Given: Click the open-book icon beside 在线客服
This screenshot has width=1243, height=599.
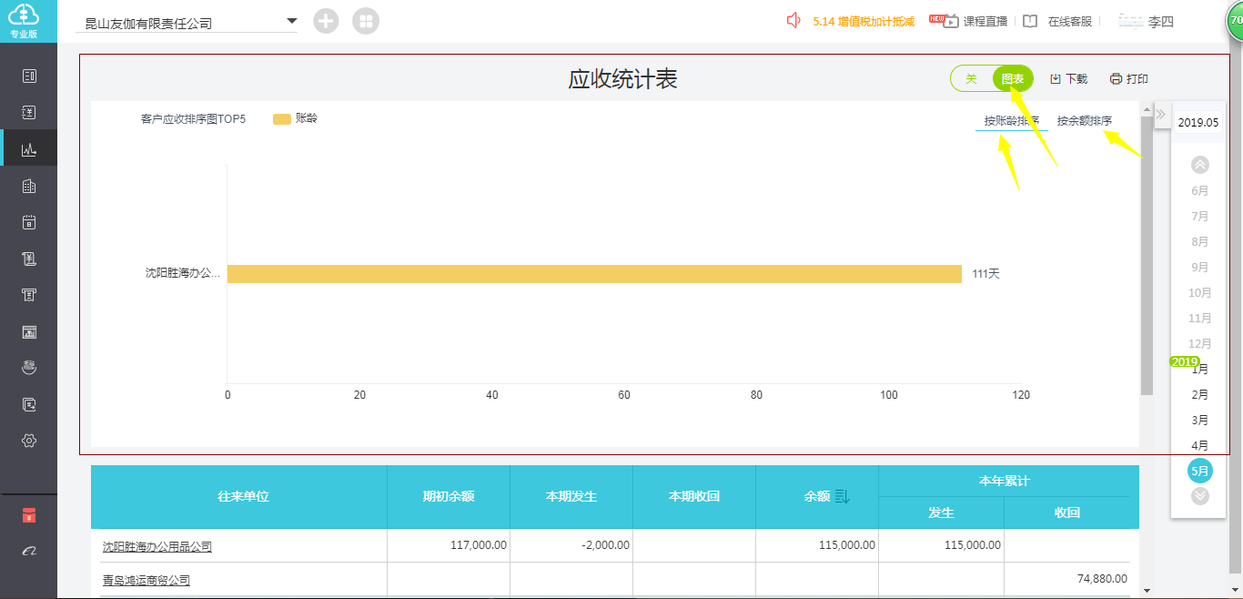Looking at the screenshot, I should click(x=1030, y=21).
